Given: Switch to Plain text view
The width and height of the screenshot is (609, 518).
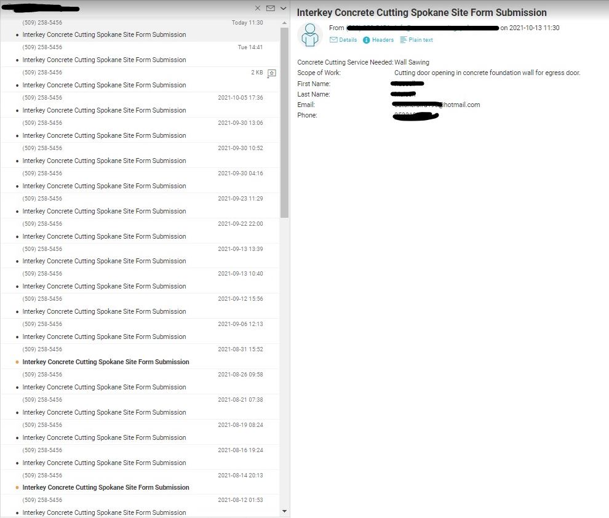Looking at the screenshot, I should [x=416, y=40].
